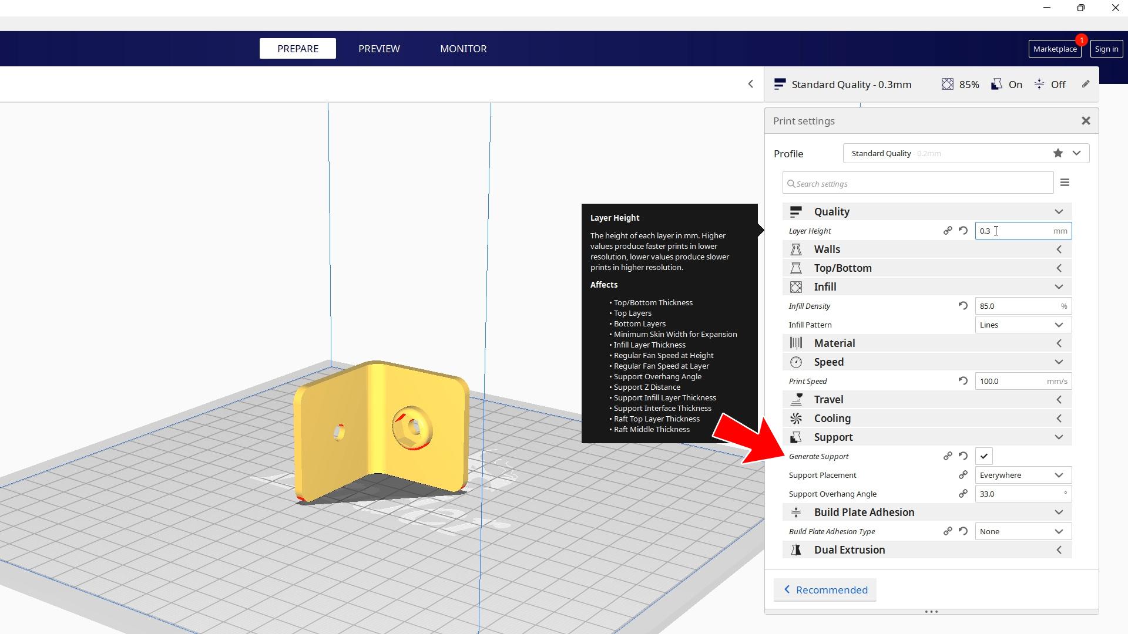Open Marketplace from top-right button
The width and height of the screenshot is (1128, 634).
coord(1055,48)
